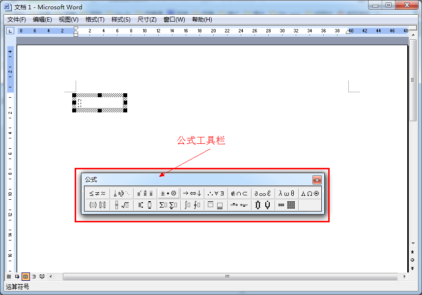Minimize the Microsoft Word window
Viewport: 422px width, 295px height.
375,5
